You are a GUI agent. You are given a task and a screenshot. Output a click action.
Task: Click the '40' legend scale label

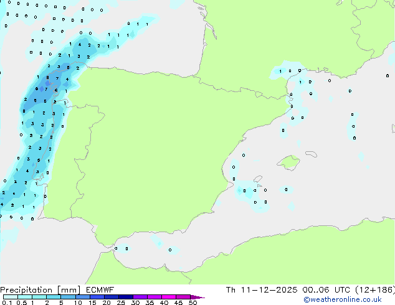coord(164,303)
